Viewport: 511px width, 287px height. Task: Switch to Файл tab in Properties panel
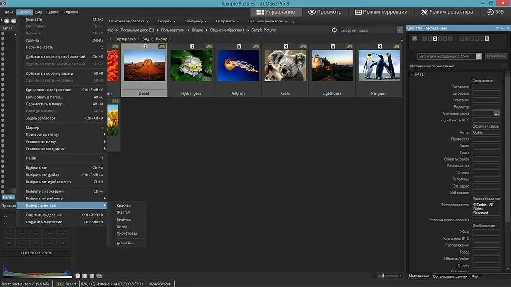[x=476, y=276]
